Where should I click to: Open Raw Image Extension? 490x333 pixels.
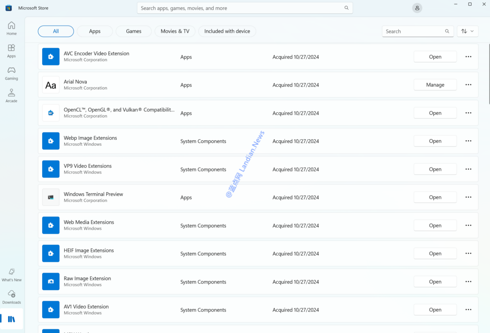pos(435,282)
